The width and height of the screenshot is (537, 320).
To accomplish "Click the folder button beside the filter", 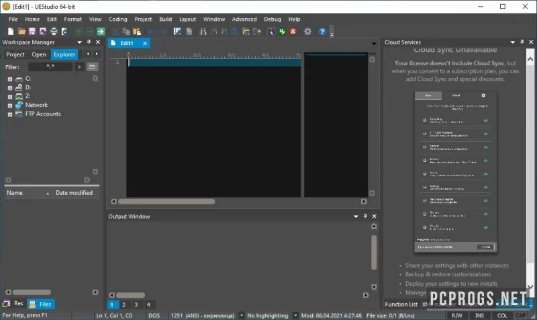I will click(x=92, y=67).
